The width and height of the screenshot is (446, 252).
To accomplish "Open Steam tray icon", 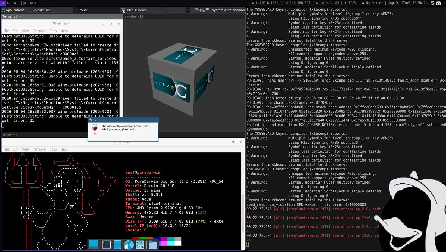I will [433, 3].
